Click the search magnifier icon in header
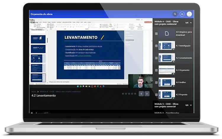Viewport: 222px width, 139px height. tap(175, 14)
